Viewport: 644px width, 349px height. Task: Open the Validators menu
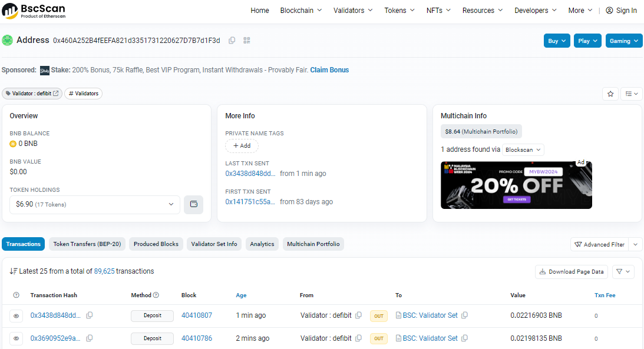pyautogui.click(x=353, y=11)
